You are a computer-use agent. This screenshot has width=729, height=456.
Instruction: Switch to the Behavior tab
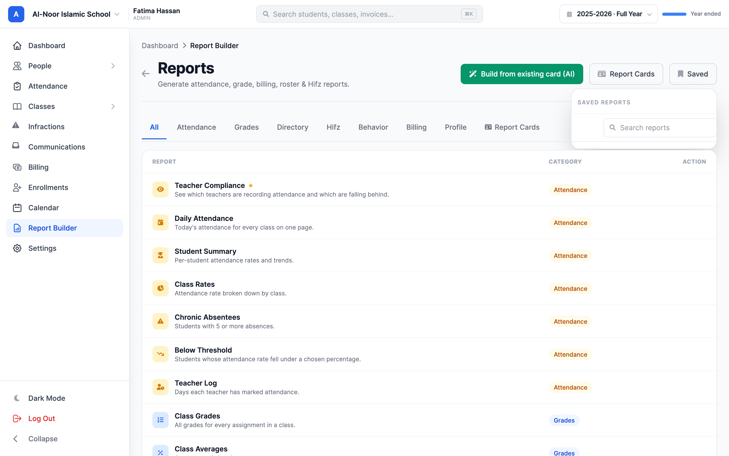coord(373,127)
